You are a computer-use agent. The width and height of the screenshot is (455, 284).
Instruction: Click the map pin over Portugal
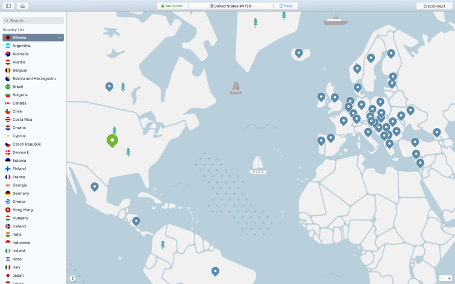click(x=321, y=141)
